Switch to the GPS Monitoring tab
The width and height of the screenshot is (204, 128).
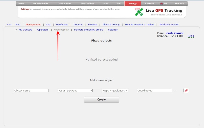pos(40,4)
